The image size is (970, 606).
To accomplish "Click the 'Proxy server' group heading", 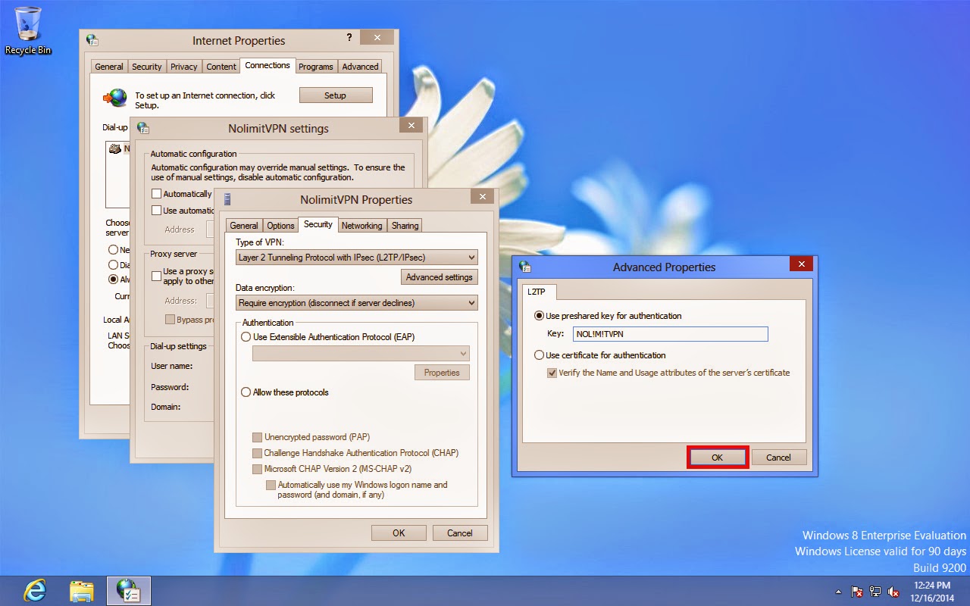I will (x=174, y=254).
